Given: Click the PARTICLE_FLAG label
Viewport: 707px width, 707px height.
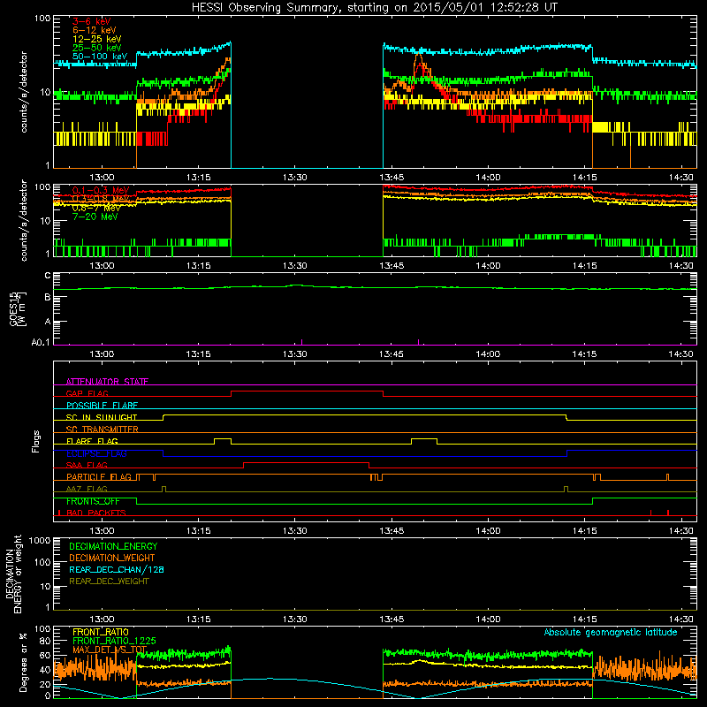Looking at the screenshot, I should pyautogui.click(x=99, y=476).
